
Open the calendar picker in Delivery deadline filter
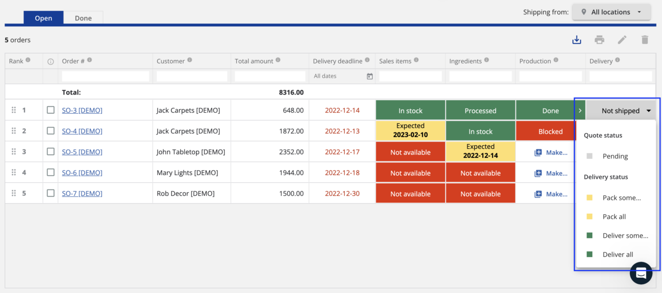pos(368,76)
